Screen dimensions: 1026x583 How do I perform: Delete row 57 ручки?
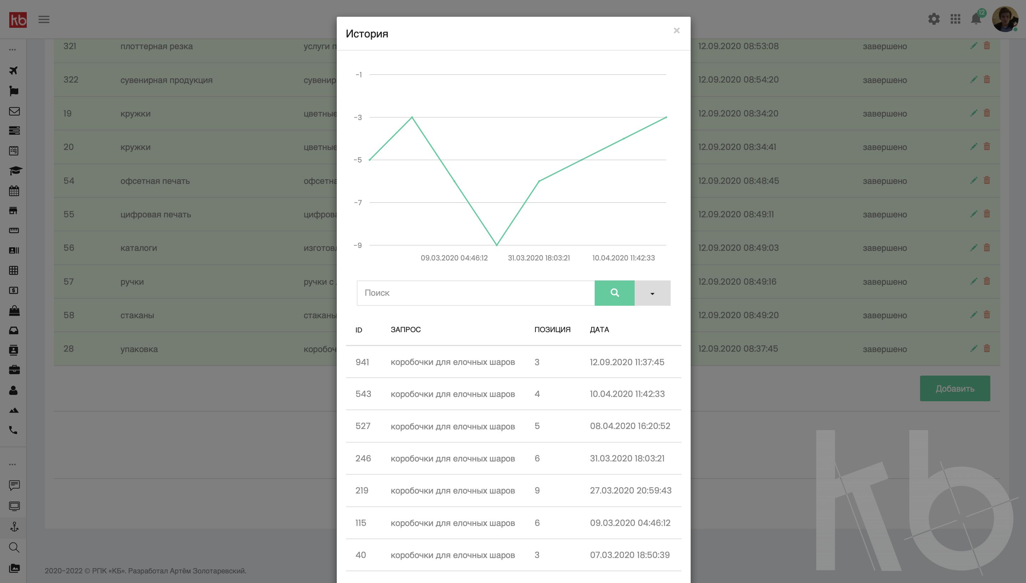(987, 281)
